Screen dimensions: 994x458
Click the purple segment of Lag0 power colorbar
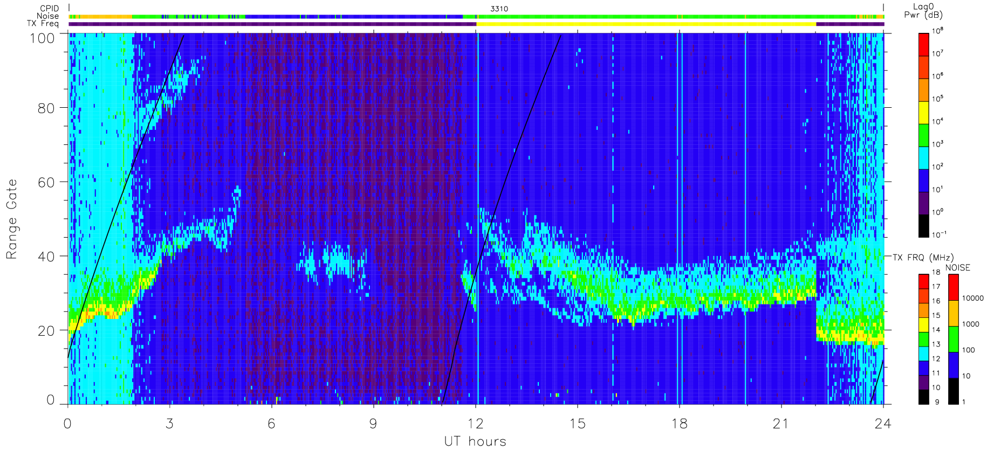click(923, 203)
